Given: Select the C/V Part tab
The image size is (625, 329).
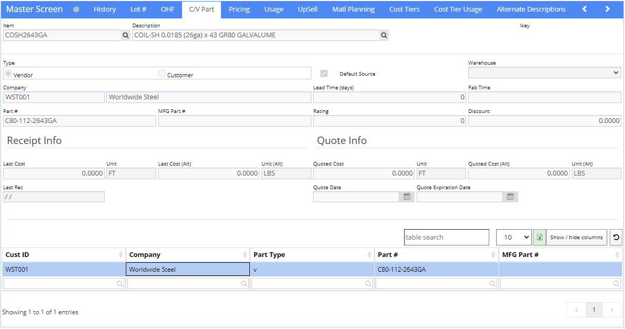Looking at the screenshot, I should click(201, 9).
